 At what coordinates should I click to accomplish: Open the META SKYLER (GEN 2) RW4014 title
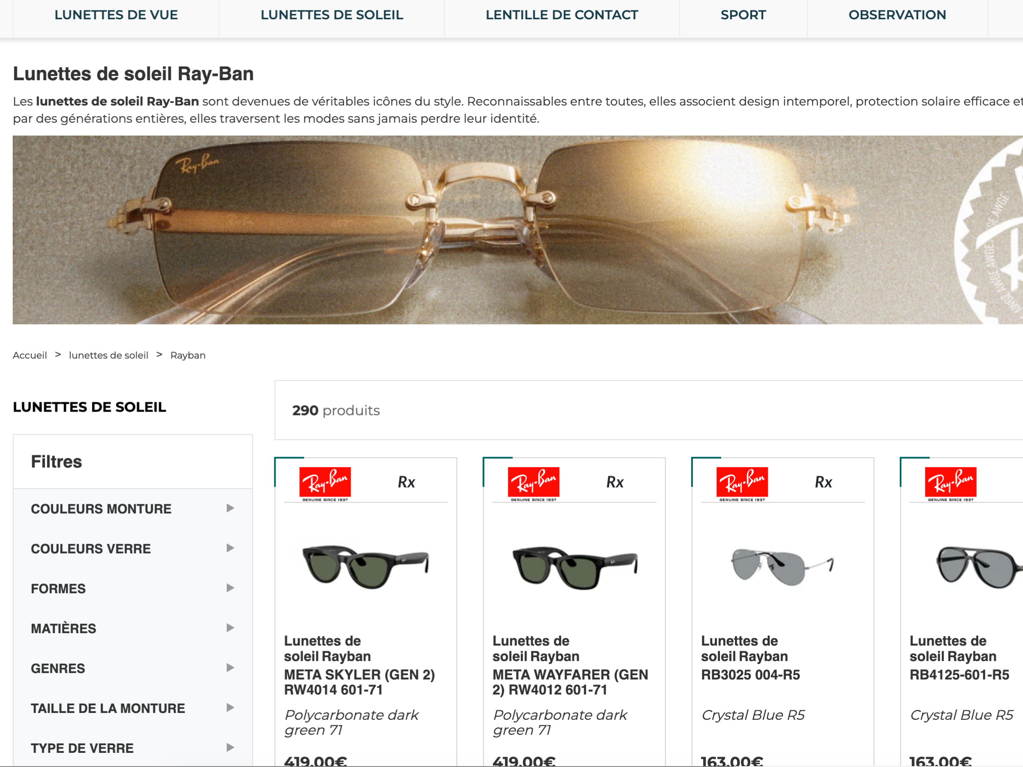pyautogui.click(x=359, y=682)
